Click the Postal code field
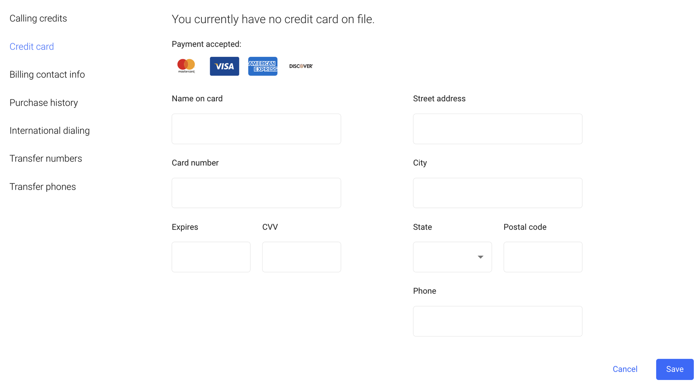699x383 pixels. pos(543,257)
